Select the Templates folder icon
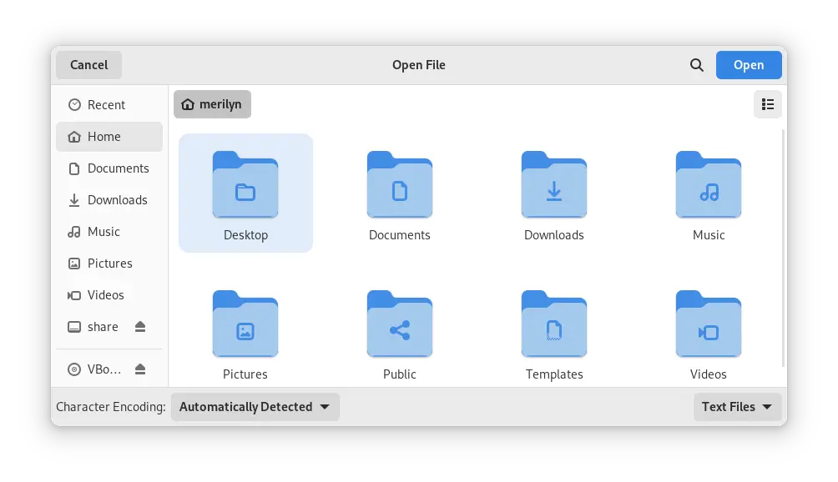The height and width of the screenshot is (482, 838). pos(553,325)
